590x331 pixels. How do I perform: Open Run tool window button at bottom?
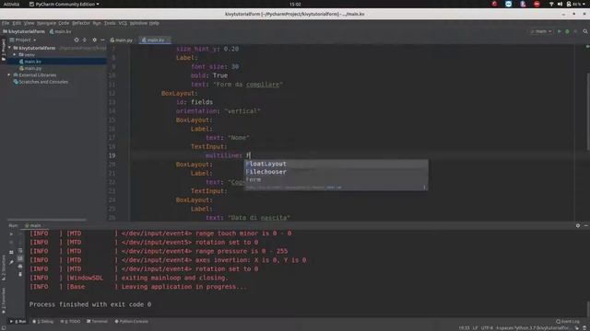[18, 322]
